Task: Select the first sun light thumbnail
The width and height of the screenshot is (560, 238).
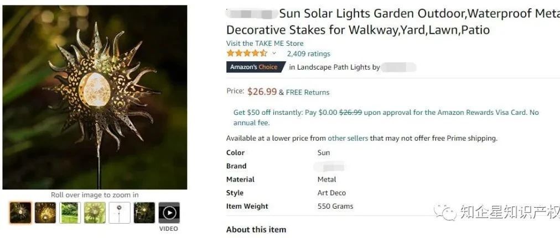Action: [x=20, y=213]
